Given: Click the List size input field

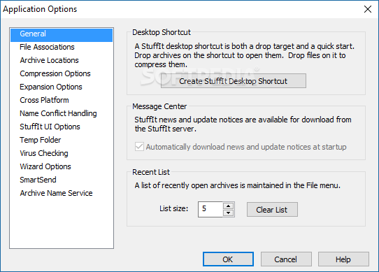Looking at the screenshot, I should 210,209.
